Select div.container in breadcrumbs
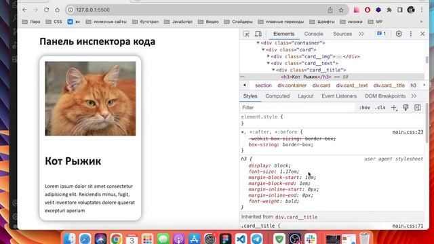The height and width of the screenshot is (244, 434). pos(292,85)
